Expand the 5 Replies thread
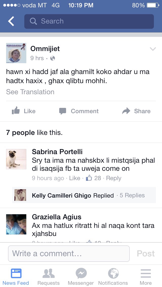The height and width of the screenshot is (287, 162). click(x=132, y=195)
